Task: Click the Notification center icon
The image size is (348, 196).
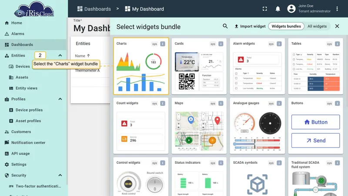Action: (7, 143)
